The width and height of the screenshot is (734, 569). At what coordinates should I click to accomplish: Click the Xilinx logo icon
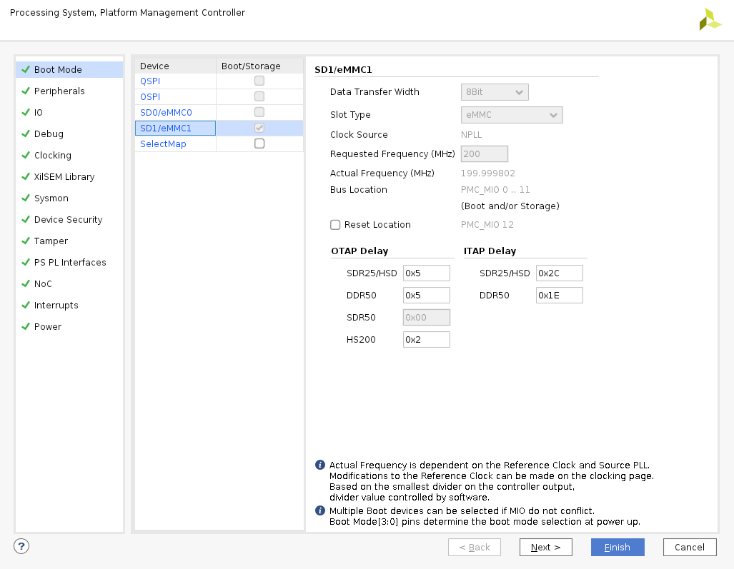point(710,19)
